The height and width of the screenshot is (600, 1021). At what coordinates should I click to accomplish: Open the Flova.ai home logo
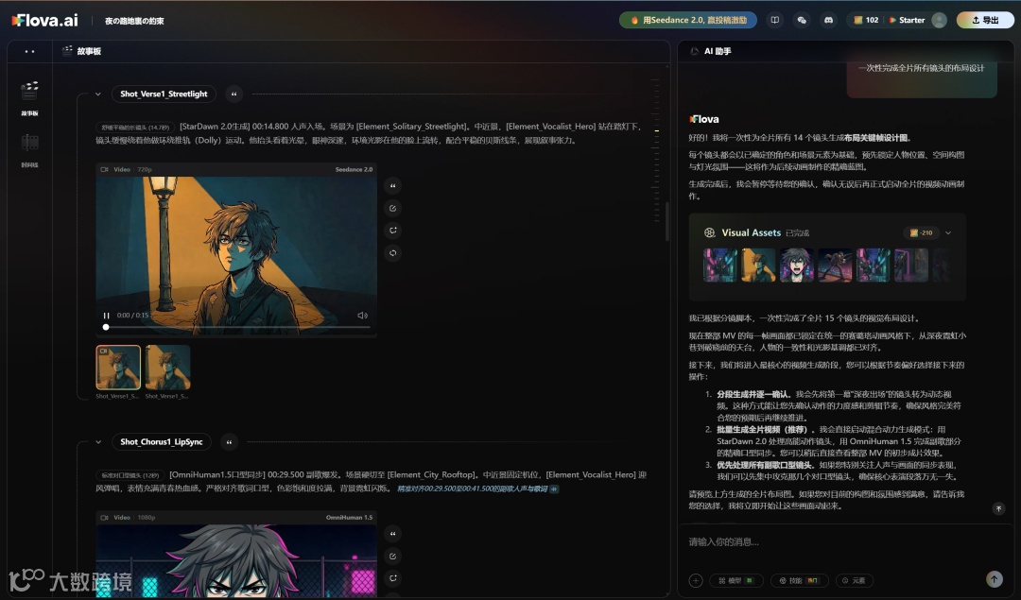[44, 20]
